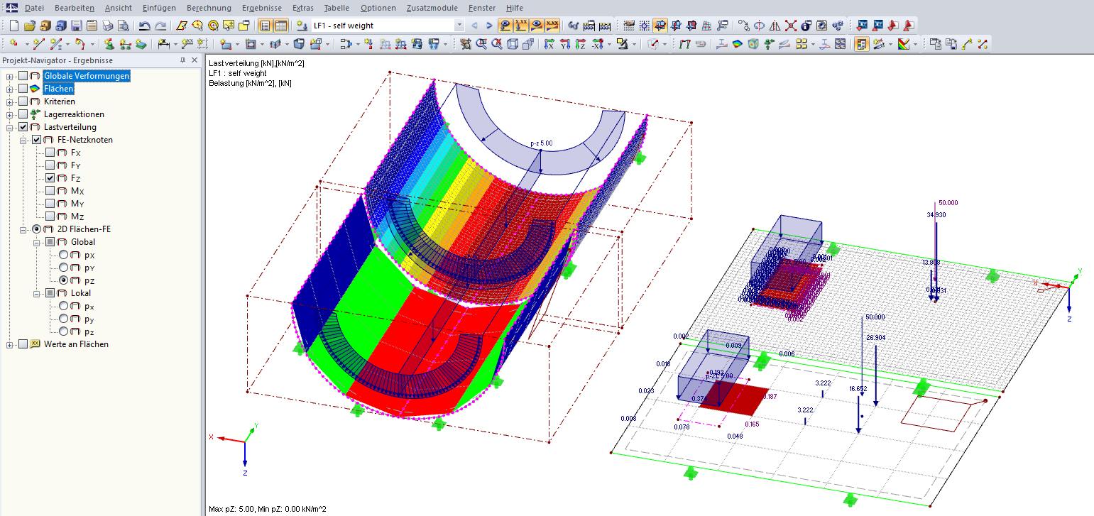Go to next load case arrow
This screenshot has height=516, width=1094.
pos(489,25)
